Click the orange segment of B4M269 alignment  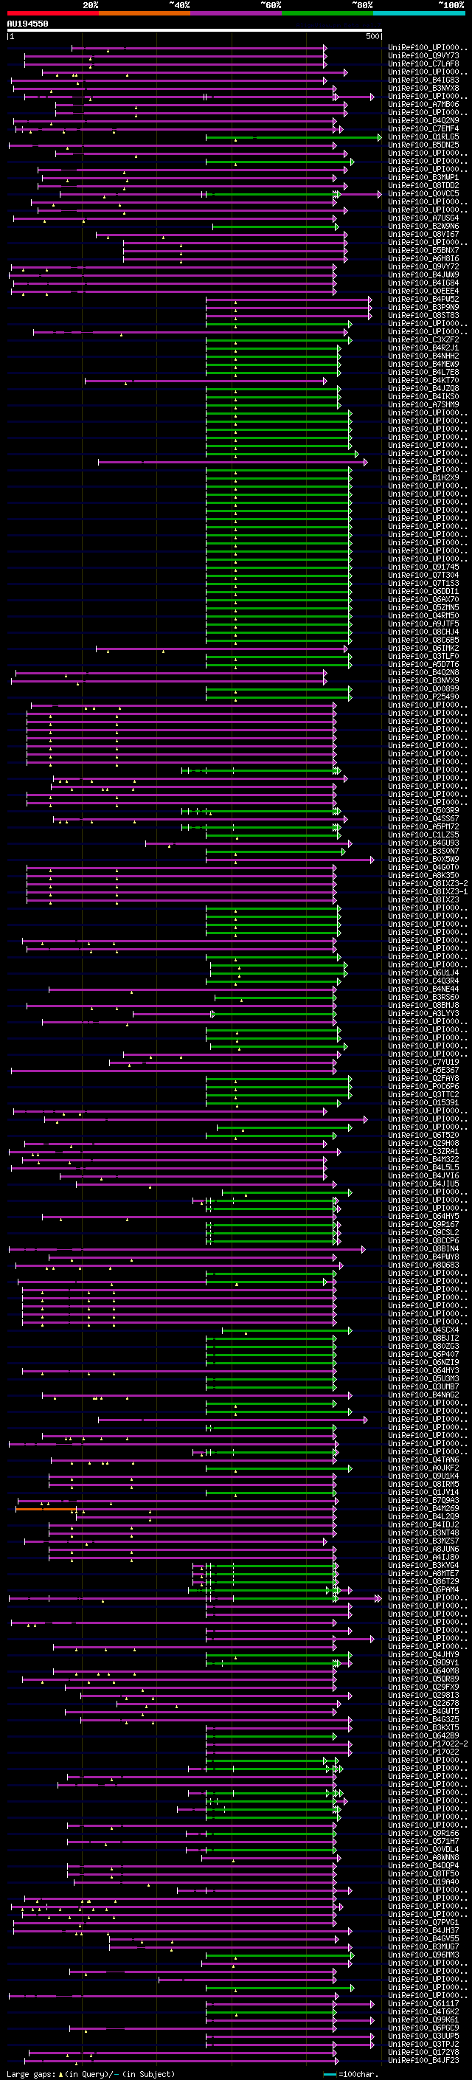coord(46,1508)
